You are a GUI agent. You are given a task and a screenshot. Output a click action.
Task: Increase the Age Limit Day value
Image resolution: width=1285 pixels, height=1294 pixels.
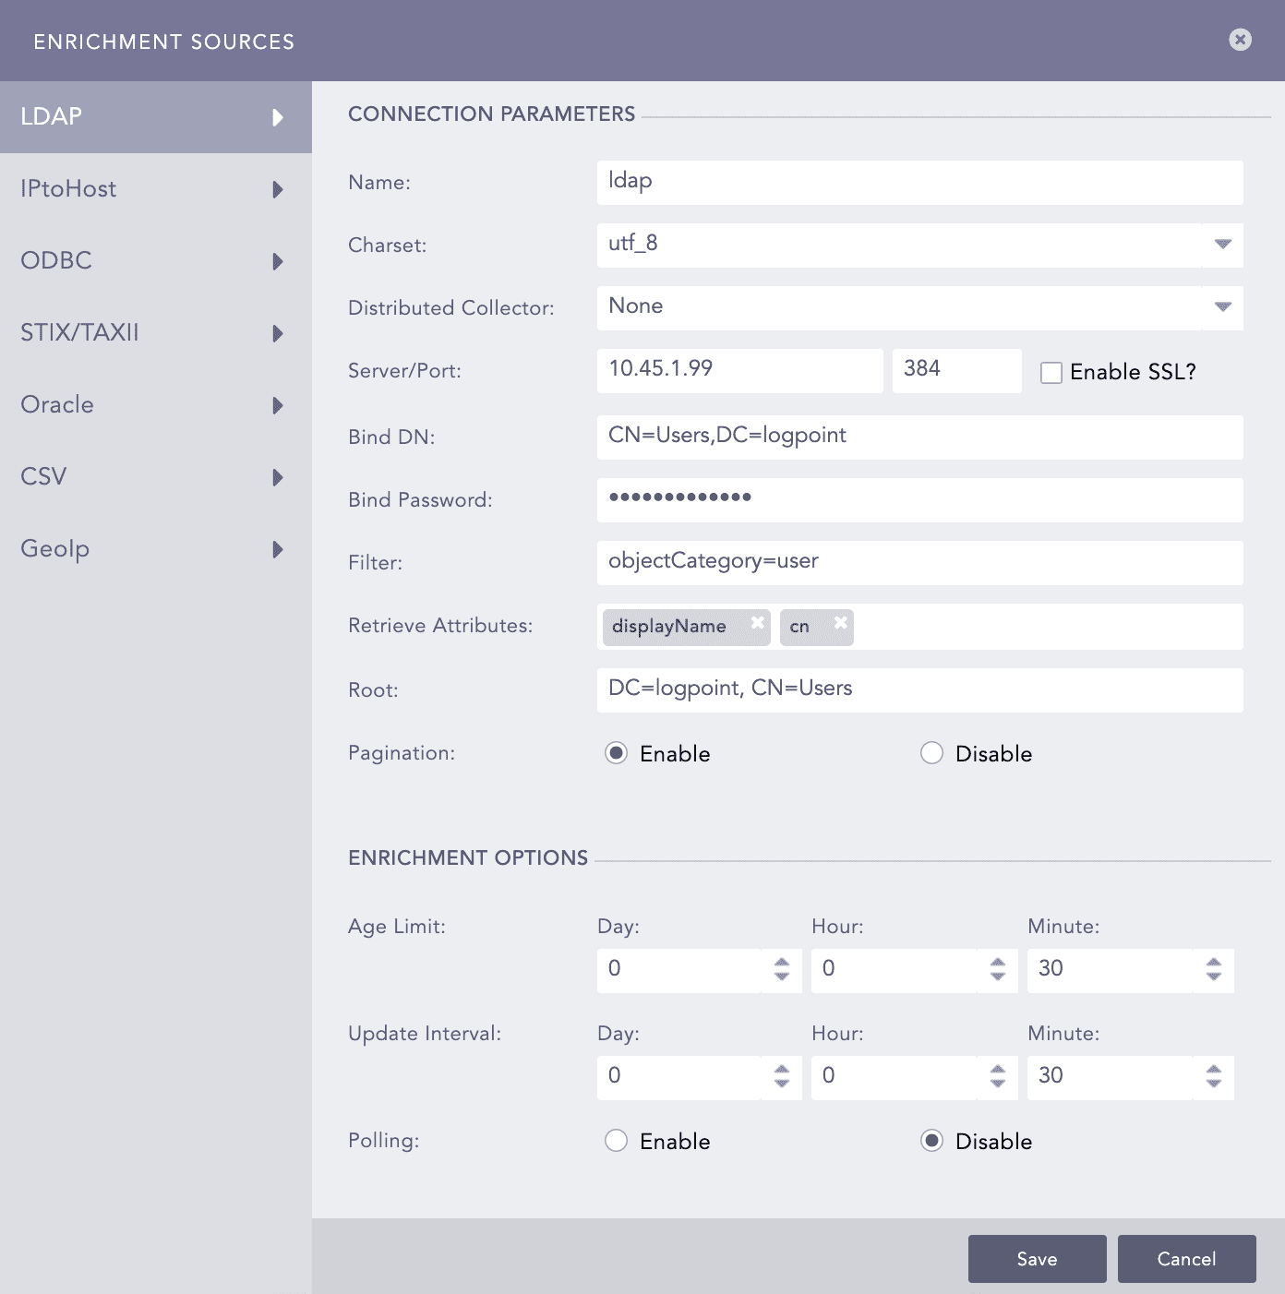pos(782,962)
